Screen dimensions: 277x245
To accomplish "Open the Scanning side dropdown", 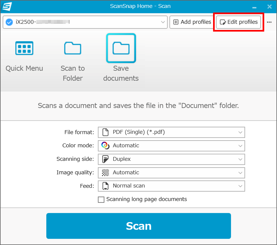I will click(171, 159).
